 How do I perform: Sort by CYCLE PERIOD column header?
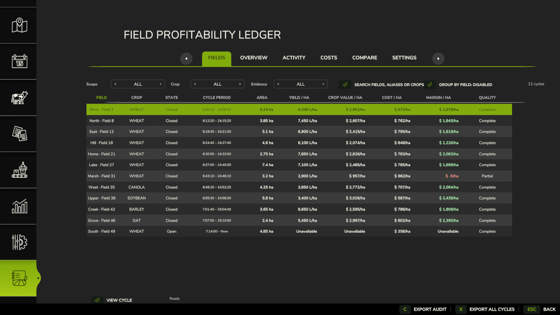pos(217,98)
